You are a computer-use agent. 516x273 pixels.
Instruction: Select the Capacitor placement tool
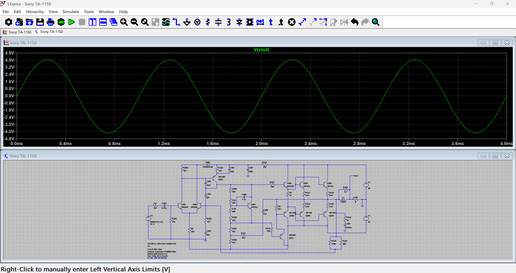coord(218,22)
